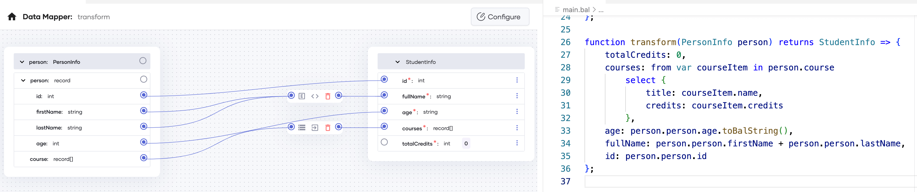Select line number 29 in gutter
Image resolution: width=917 pixels, height=192 pixels.
click(565, 80)
